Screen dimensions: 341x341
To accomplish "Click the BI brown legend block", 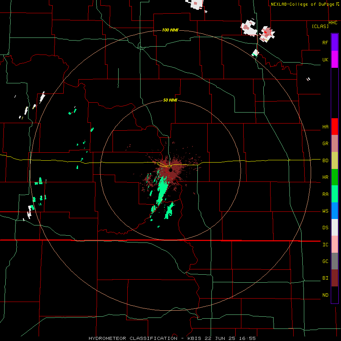I will pyautogui.click(x=335, y=278).
